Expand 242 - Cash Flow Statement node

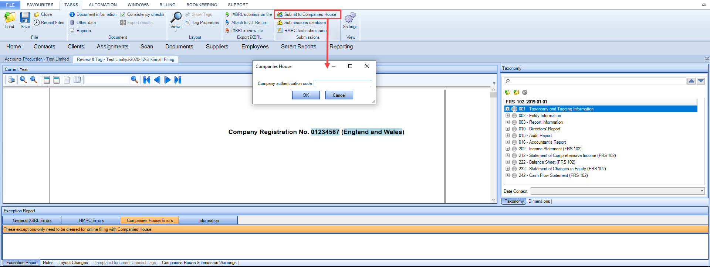tap(508, 175)
